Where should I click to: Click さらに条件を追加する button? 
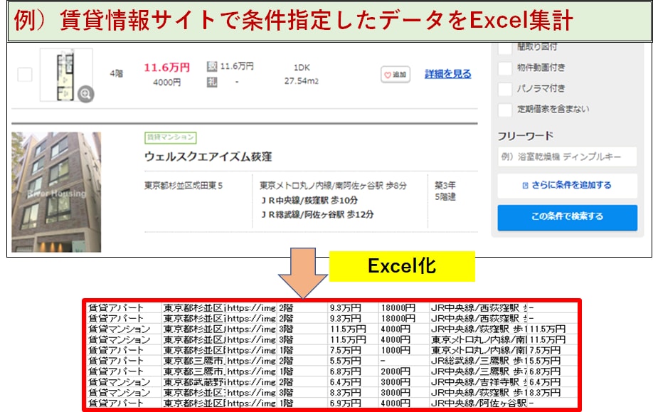567,185
